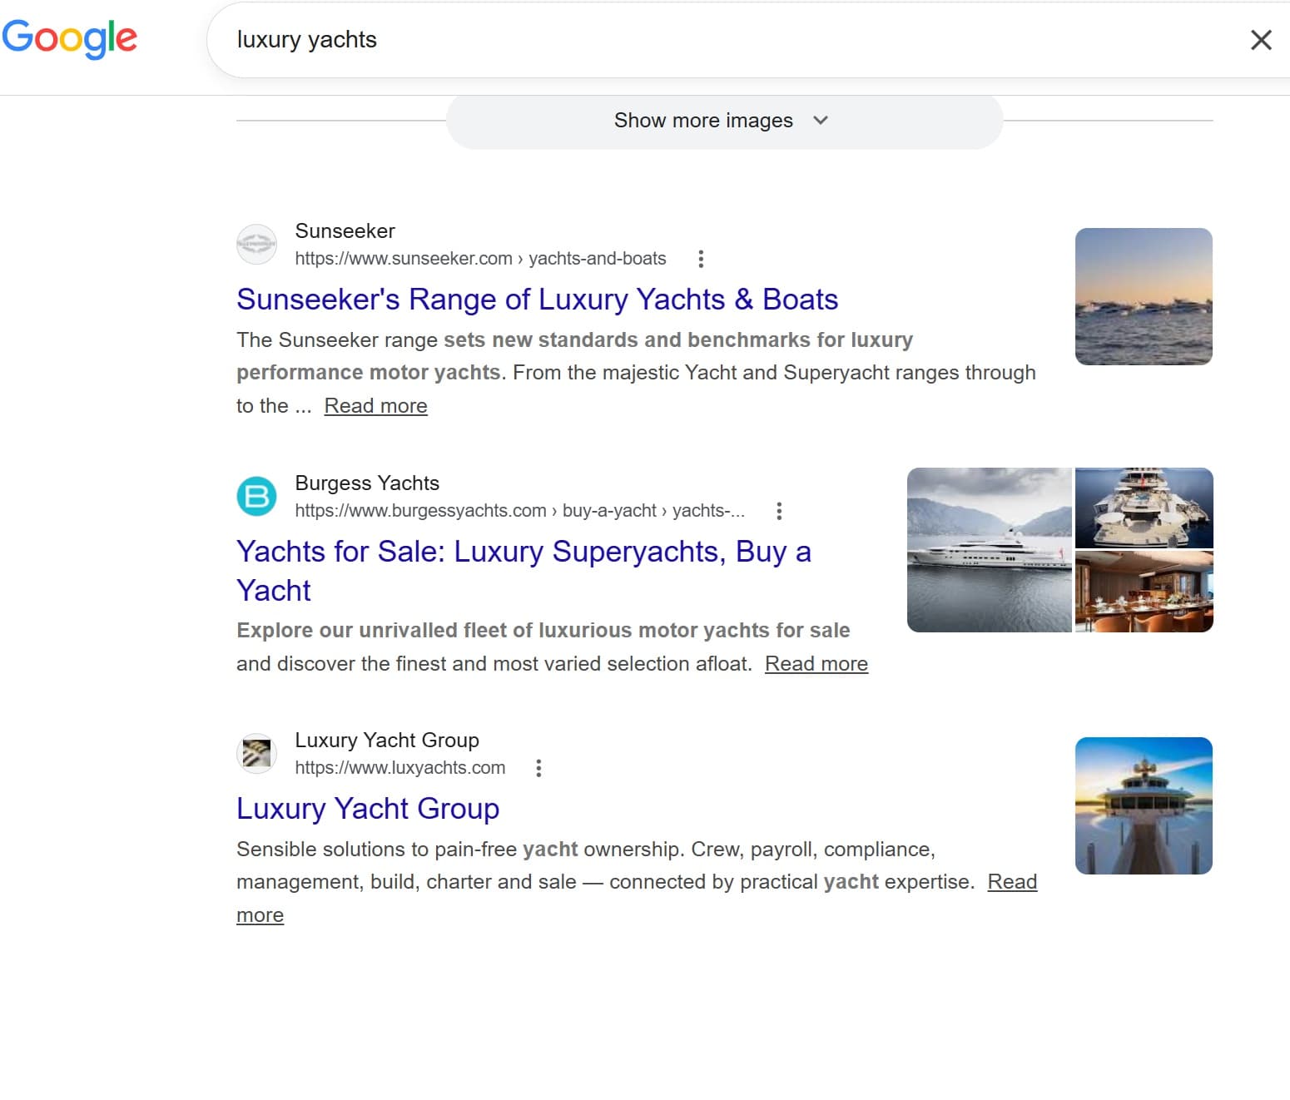Click Read more in the Burgess Yachts snippet
Screen dimensions: 1290x1100
[816, 664]
